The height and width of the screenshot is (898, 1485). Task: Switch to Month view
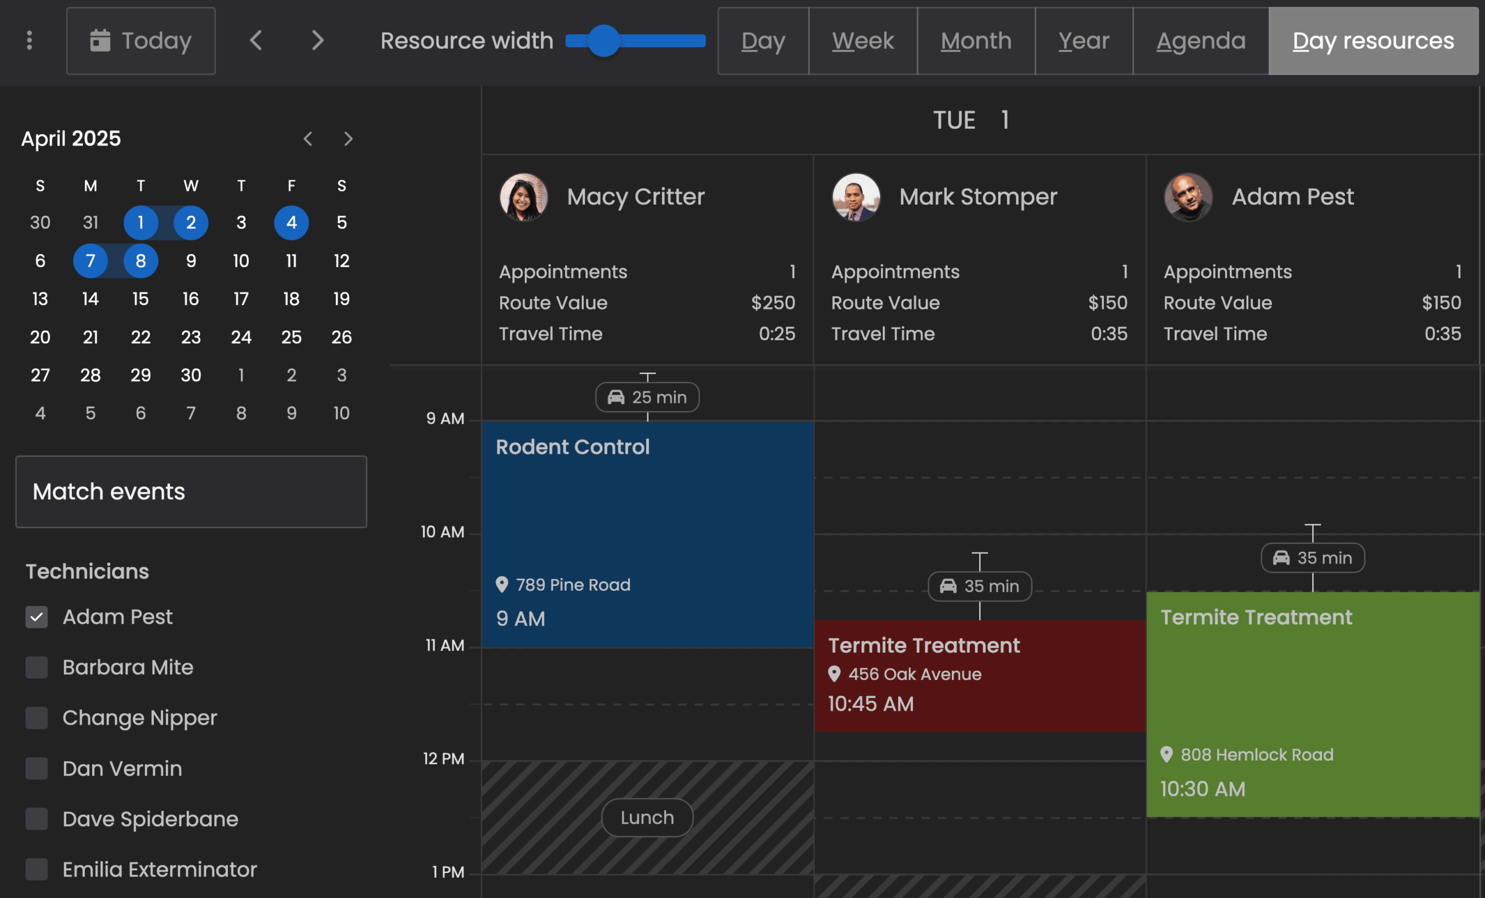point(976,41)
